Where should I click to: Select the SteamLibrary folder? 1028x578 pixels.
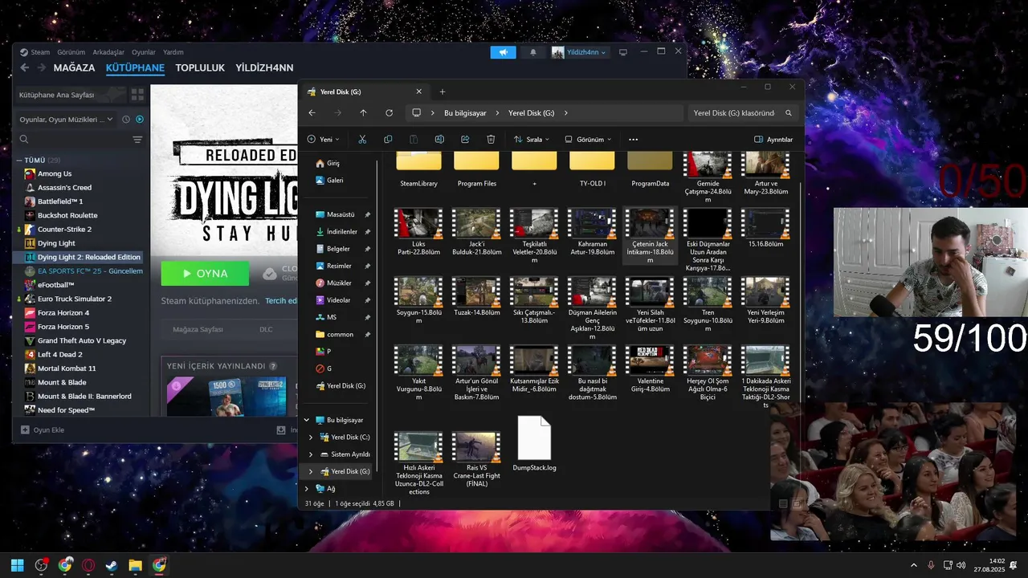418,169
